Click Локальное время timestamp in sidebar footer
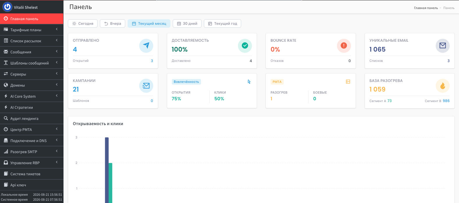The image size is (459, 203). click(47, 195)
